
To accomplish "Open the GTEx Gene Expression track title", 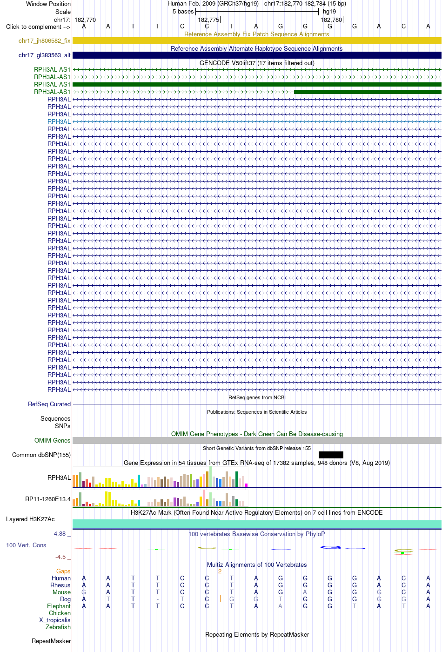I will [257, 463].
